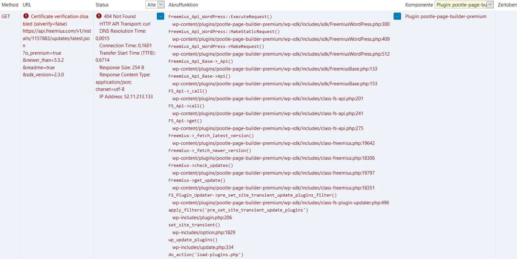Click the FreemiusWordPress.php:409 file path
Image resolution: width=517 pixels, height=259 pixels.
click(x=281, y=39)
